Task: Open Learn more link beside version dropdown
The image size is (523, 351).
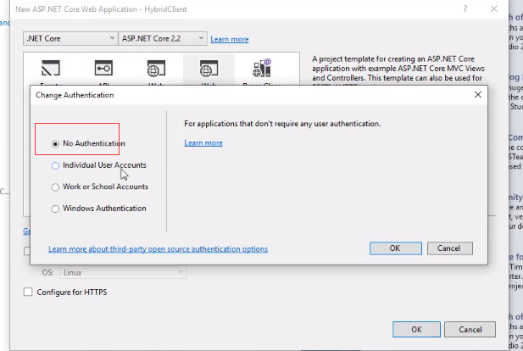Action: point(230,39)
